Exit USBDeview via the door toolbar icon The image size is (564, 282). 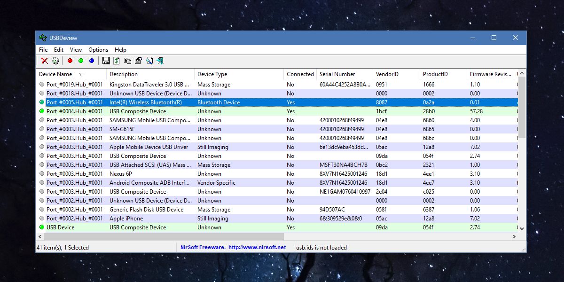pyautogui.click(x=160, y=61)
